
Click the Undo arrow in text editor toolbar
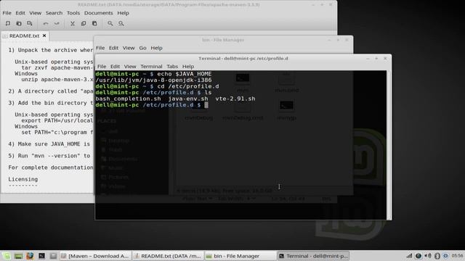click(x=46, y=23)
